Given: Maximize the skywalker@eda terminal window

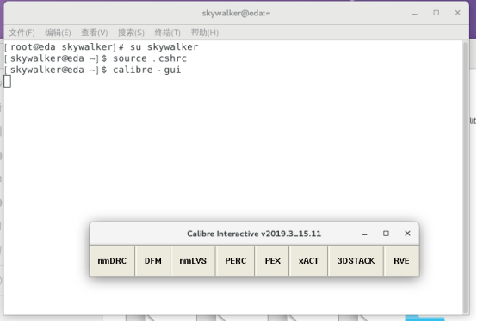Looking at the screenshot, I should pos(437,13).
